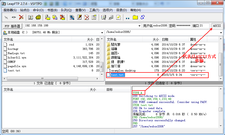Viewport: 225px width, 135px height.
Task: Click the bookmarks list toolbar icon
Action: (104, 17)
